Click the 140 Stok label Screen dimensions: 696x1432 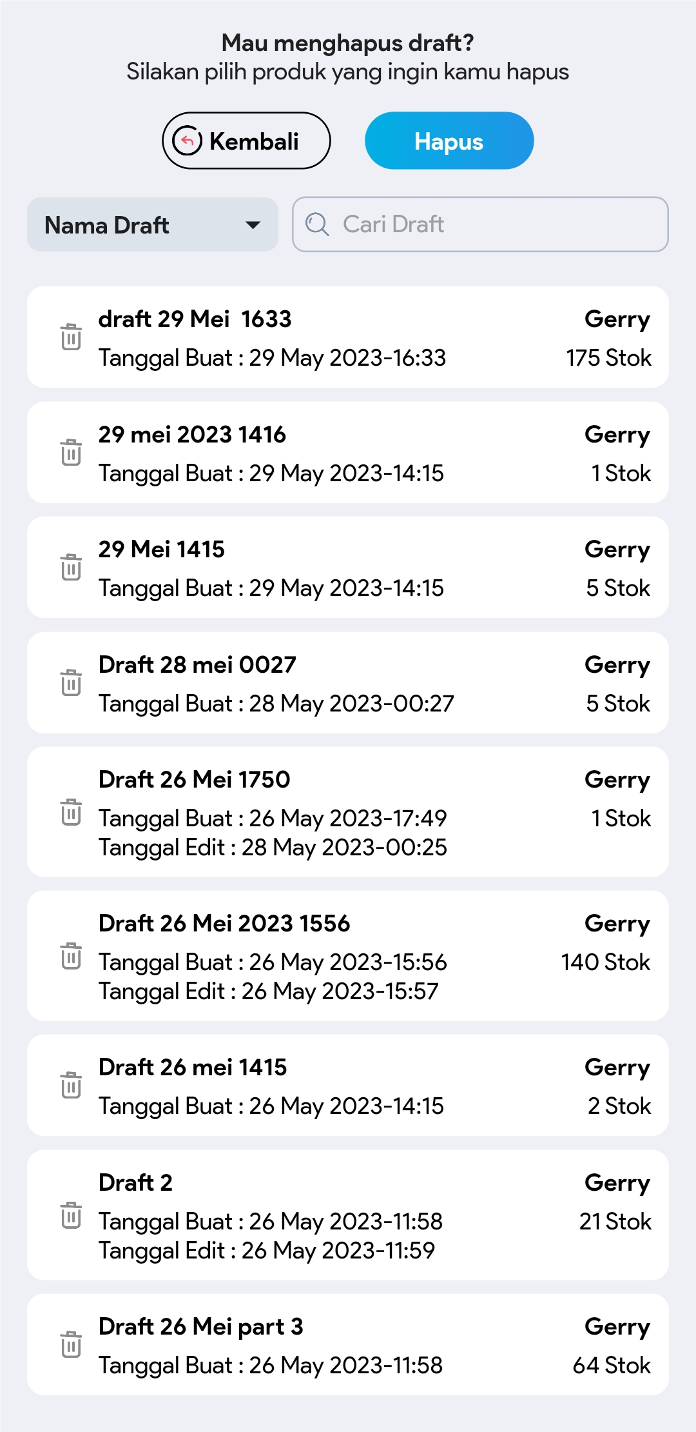click(605, 962)
